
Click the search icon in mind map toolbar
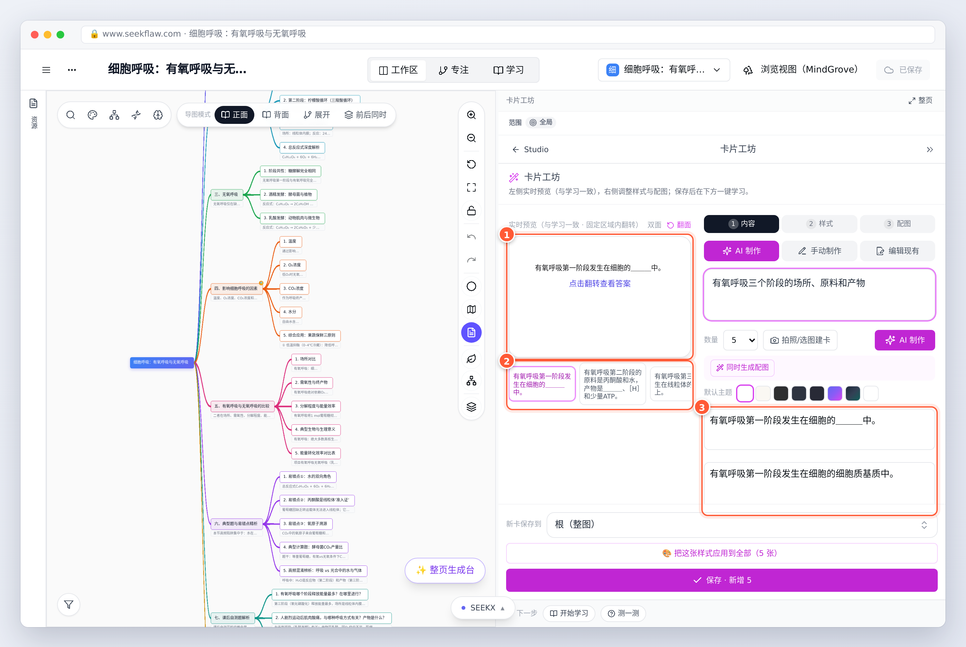coord(71,115)
